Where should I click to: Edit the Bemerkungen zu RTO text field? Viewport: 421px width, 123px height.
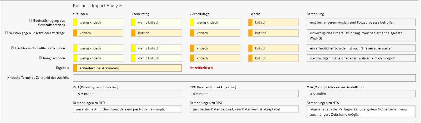127,109
